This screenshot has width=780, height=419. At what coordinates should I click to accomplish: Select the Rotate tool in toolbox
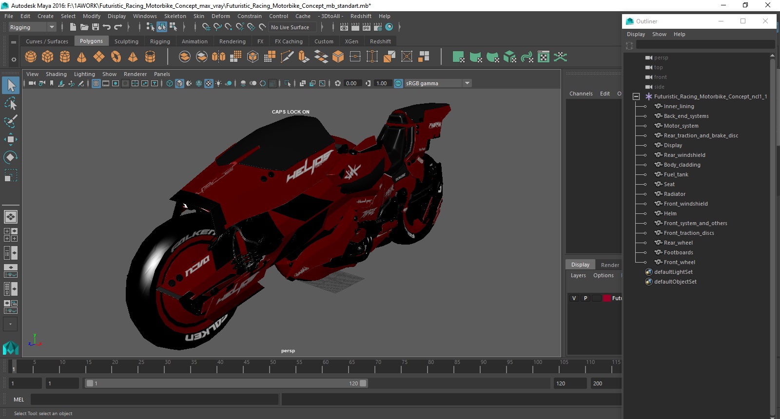(11, 157)
